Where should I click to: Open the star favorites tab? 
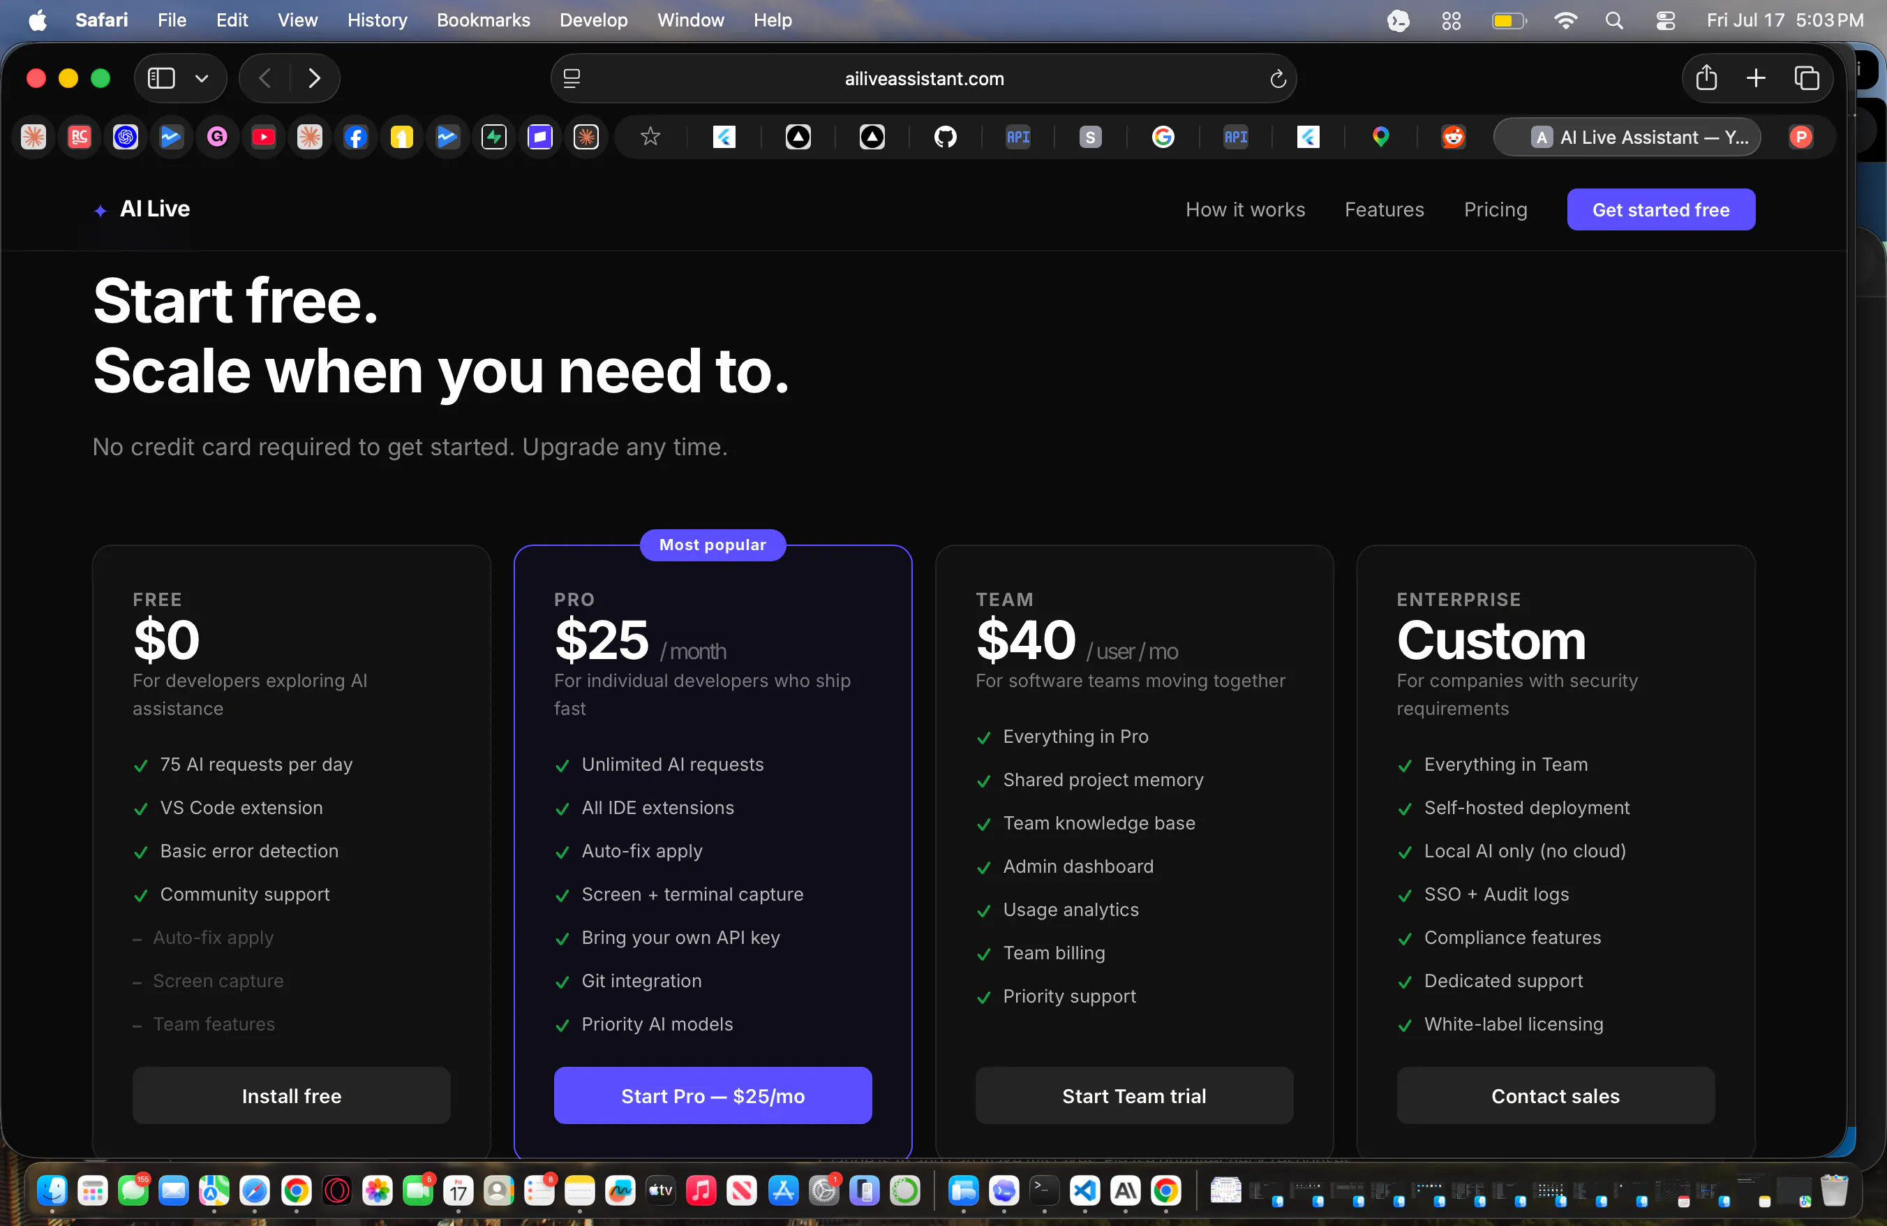pos(650,137)
